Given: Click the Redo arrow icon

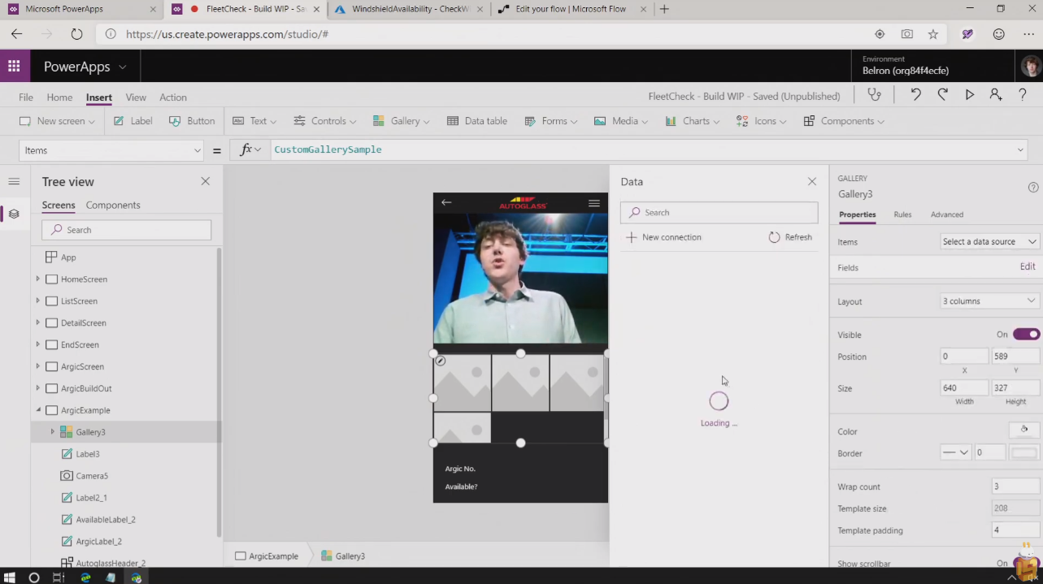Looking at the screenshot, I should click(x=942, y=95).
